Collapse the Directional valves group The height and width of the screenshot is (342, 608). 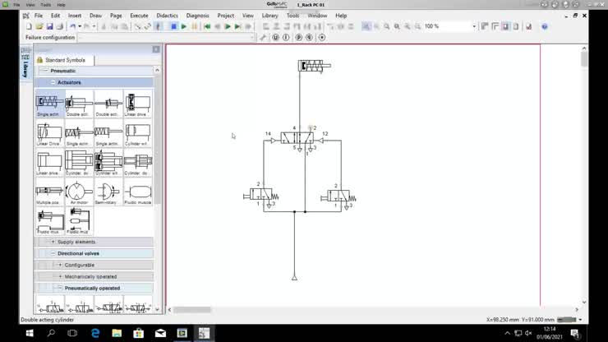click(53, 253)
